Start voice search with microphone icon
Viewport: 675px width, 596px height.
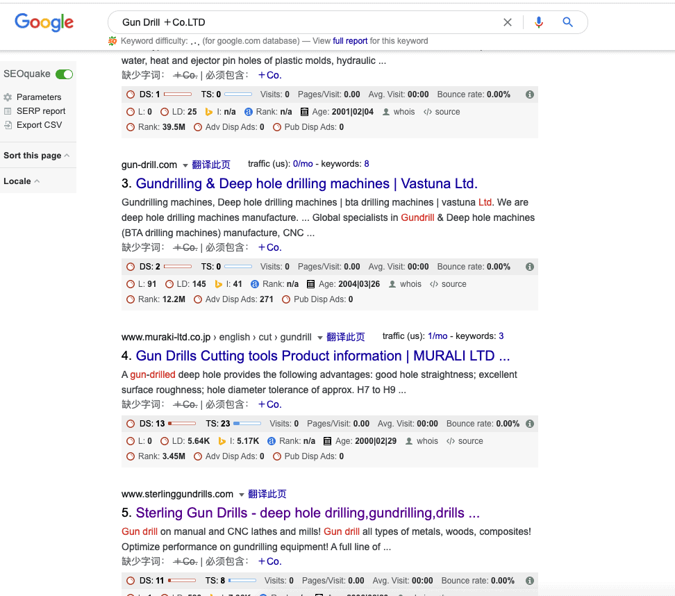coord(538,22)
